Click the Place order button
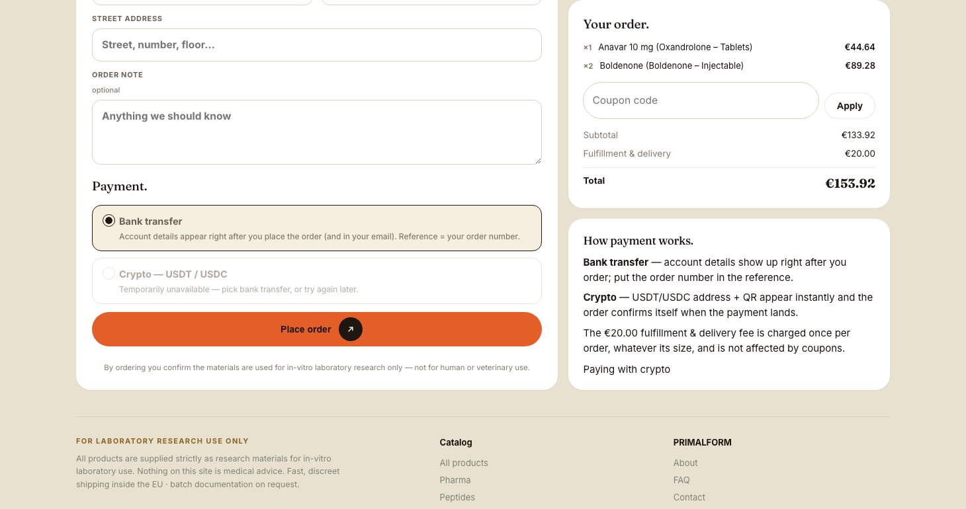This screenshot has height=509, width=966. tap(317, 329)
